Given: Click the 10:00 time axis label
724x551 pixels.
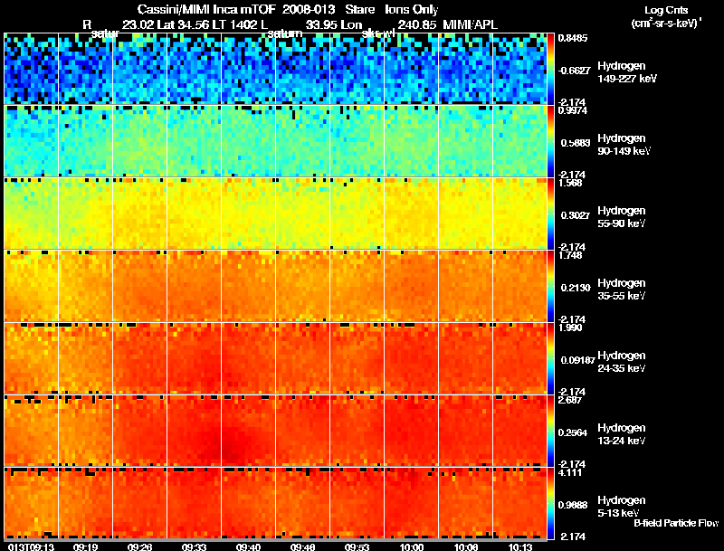Looking at the screenshot, I should [412, 546].
